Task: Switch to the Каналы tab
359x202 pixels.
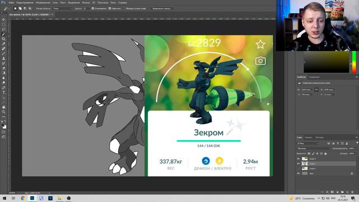Action: tap(309, 137)
